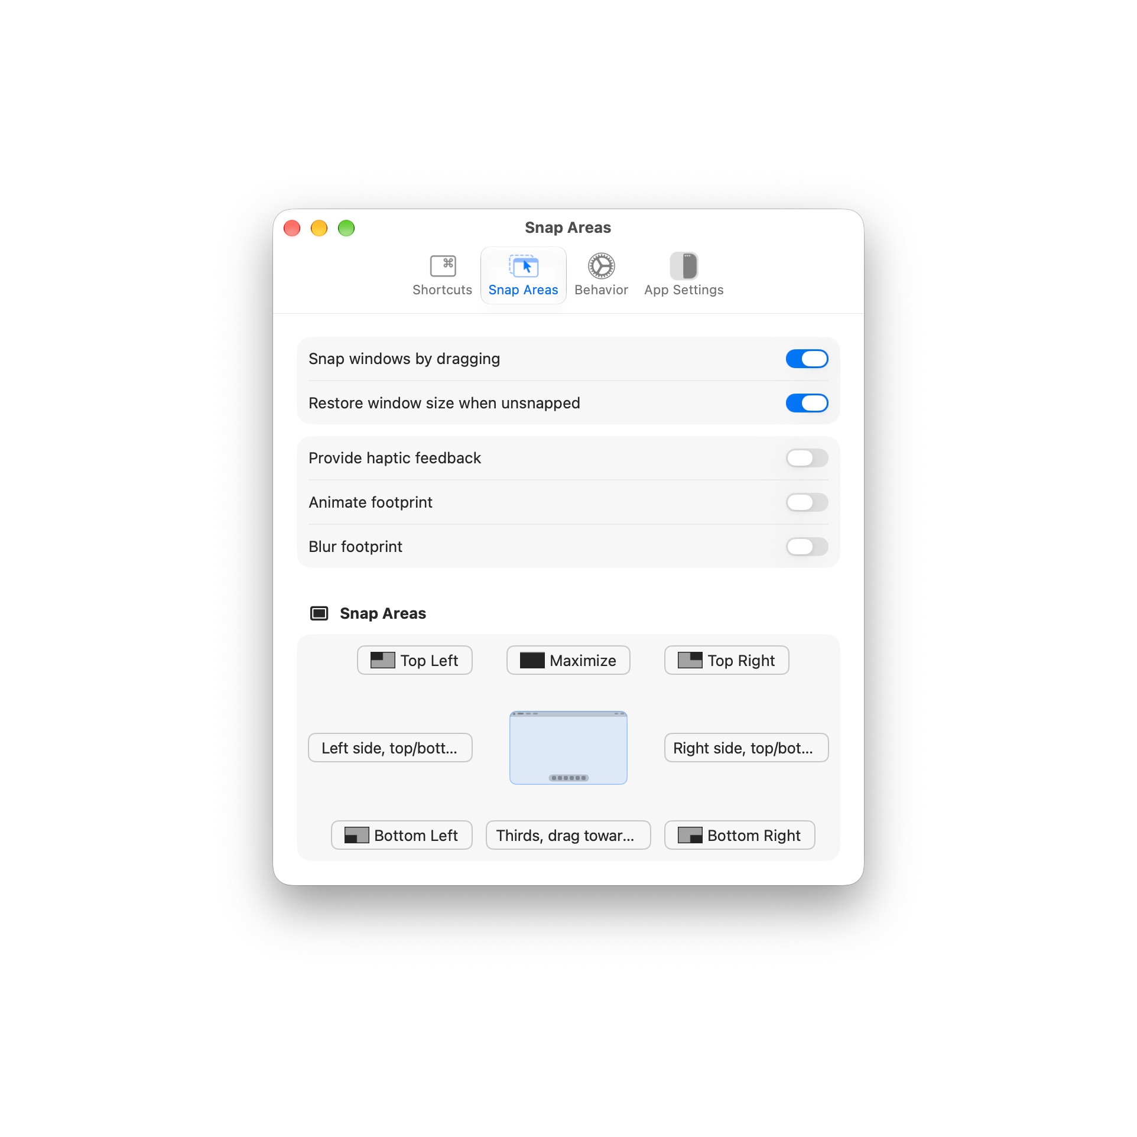
Task: Open the Right side, top/bot... dropdown
Action: point(746,748)
